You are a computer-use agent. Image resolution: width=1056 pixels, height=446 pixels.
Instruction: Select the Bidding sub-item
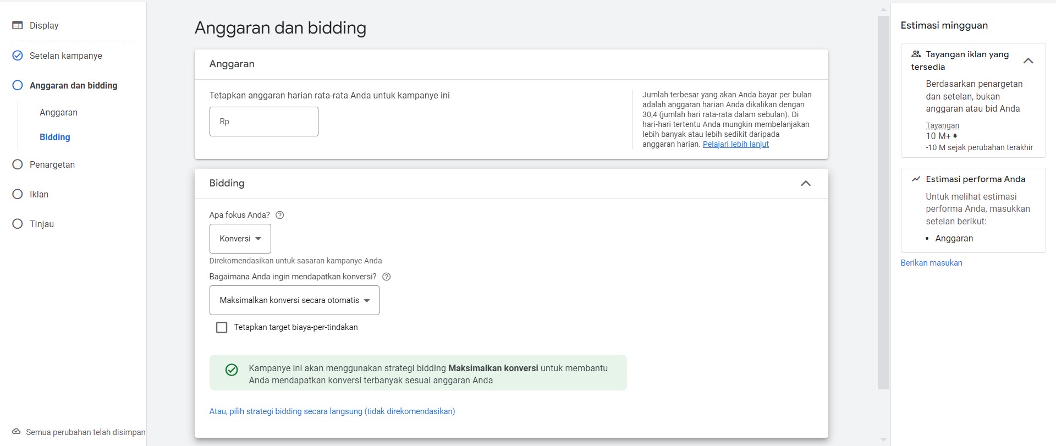[x=55, y=137]
